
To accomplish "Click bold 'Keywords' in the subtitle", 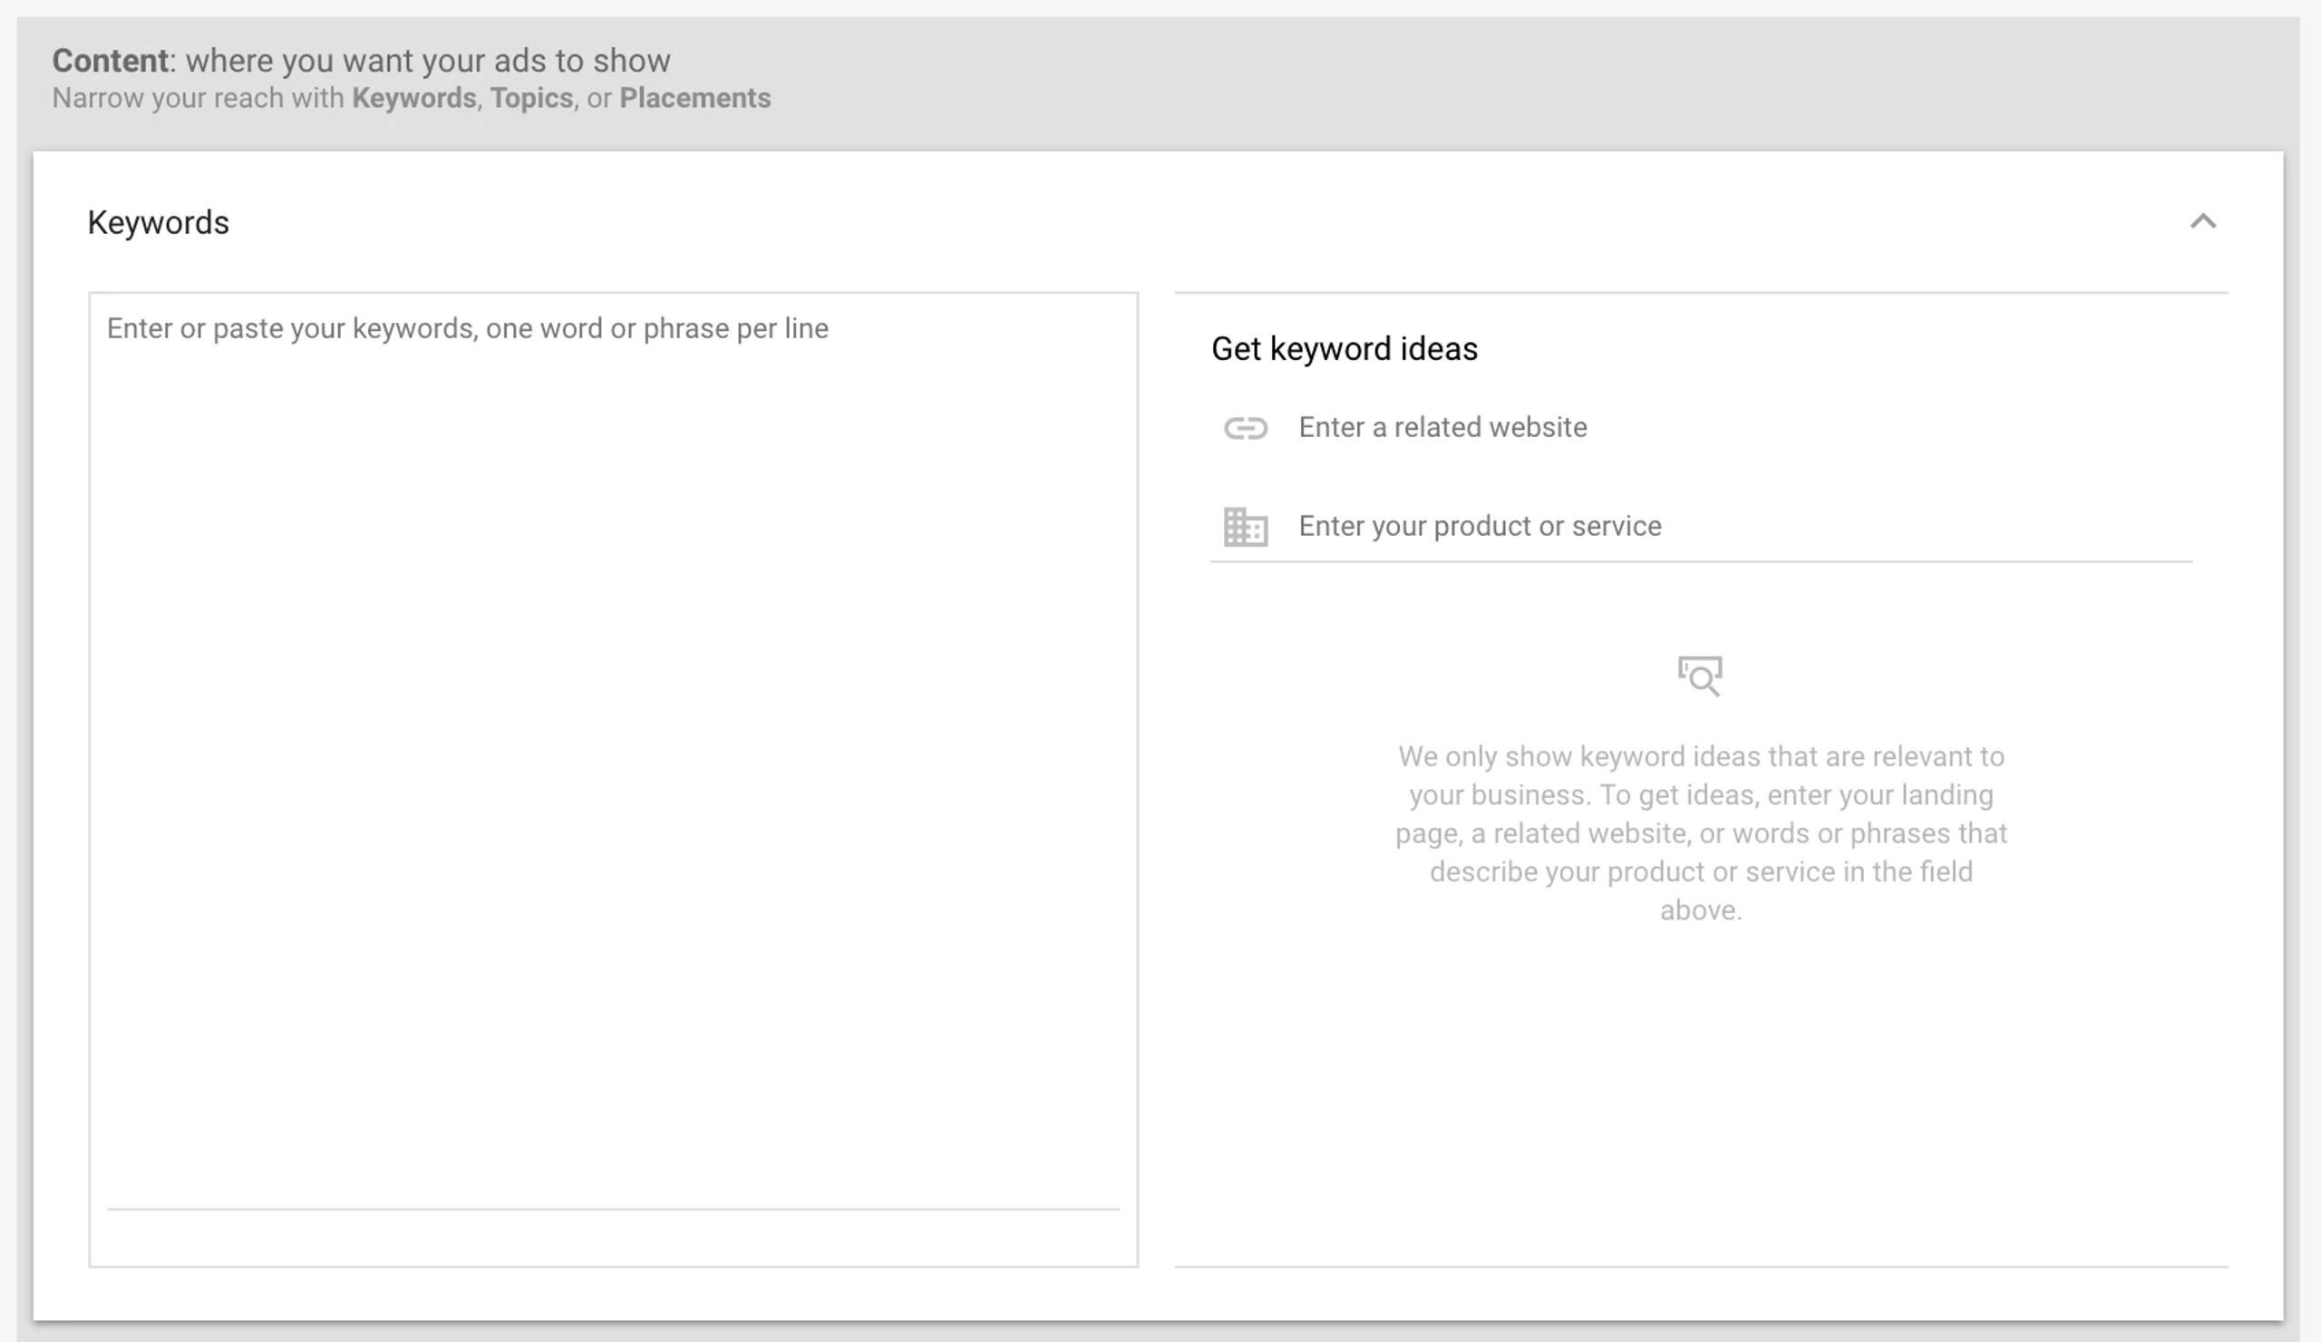I will pyautogui.click(x=413, y=99).
